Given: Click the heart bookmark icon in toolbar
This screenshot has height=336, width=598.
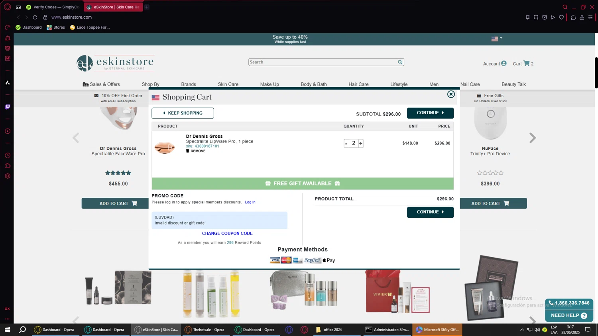Looking at the screenshot, I should 561,18.
